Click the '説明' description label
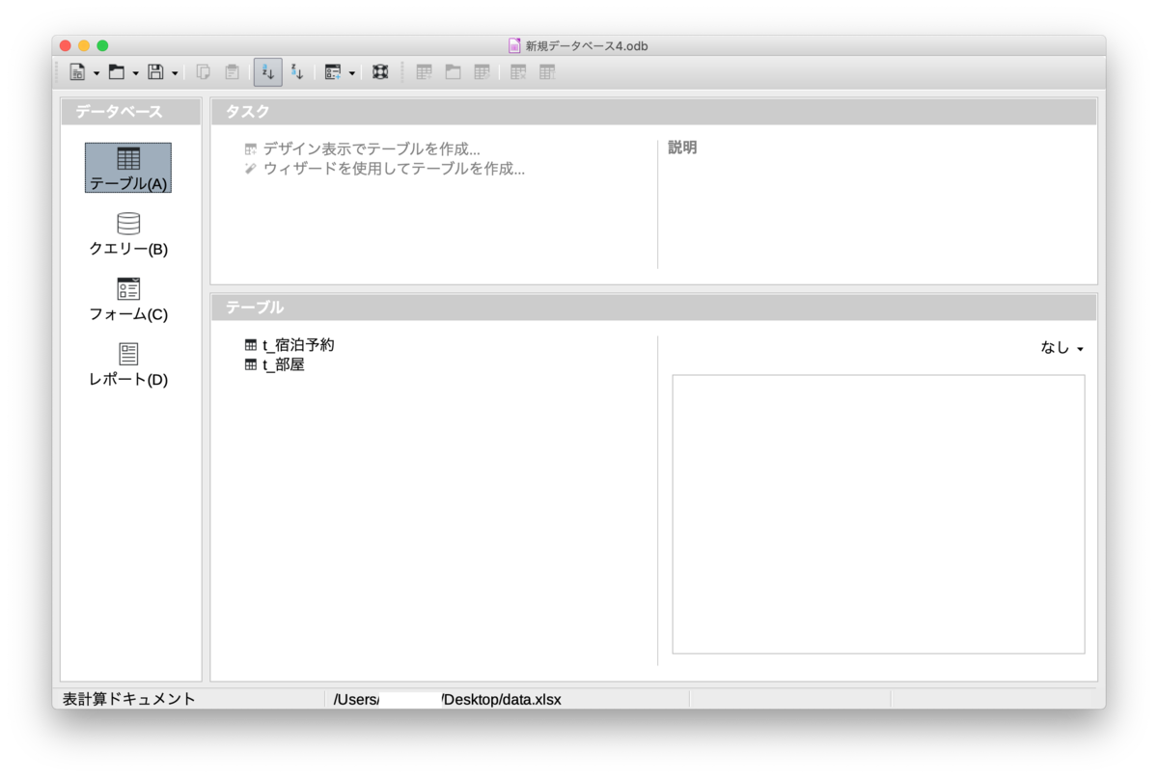Image resolution: width=1158 pixels, height=778 pixels. click(x=682, y=148)
